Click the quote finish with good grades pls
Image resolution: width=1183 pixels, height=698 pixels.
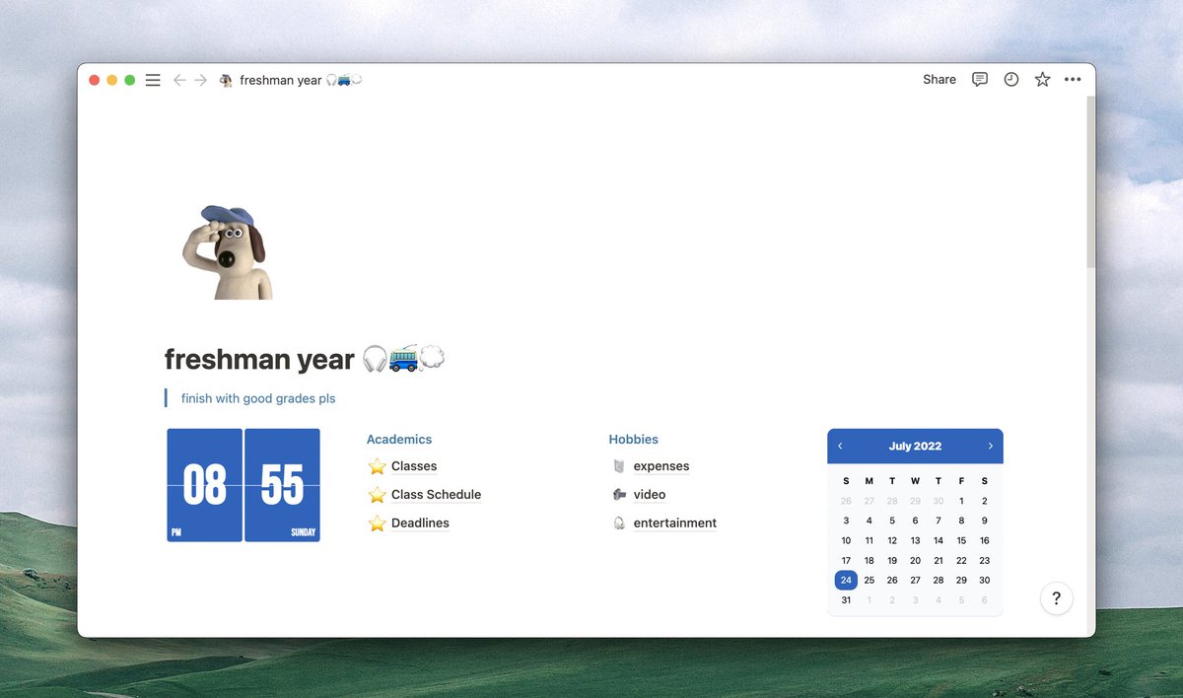[258, 398]
